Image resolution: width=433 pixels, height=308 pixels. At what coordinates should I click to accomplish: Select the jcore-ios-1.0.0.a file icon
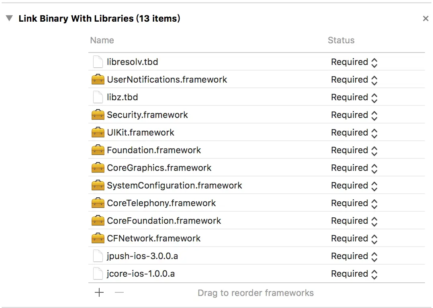pyautogui.click(x=98, y=274)
